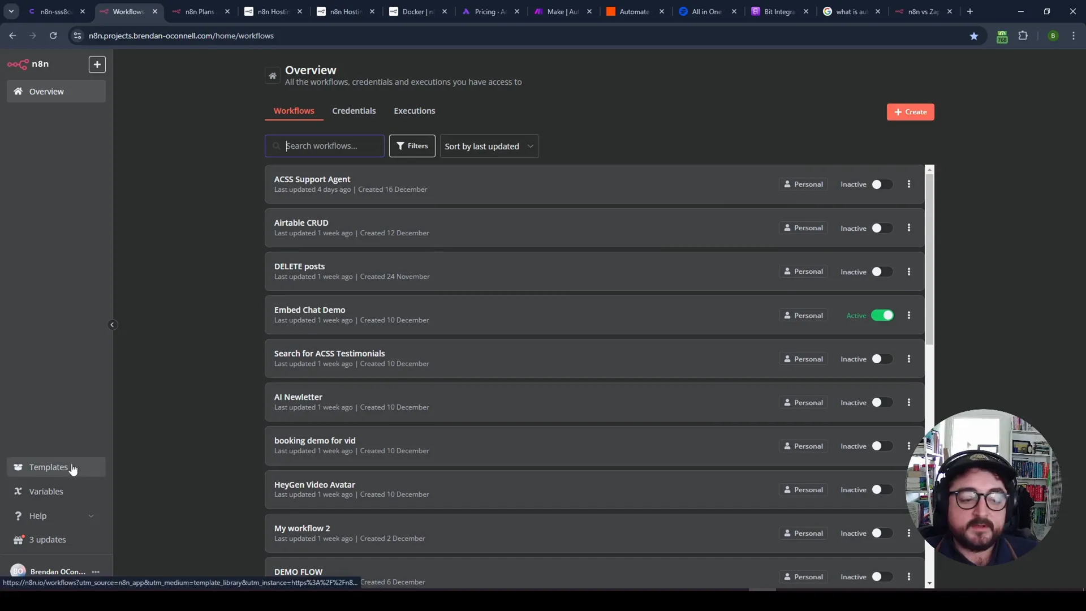
Task: Activate the booking demo for vid toggle
Action: pos(882,446)
